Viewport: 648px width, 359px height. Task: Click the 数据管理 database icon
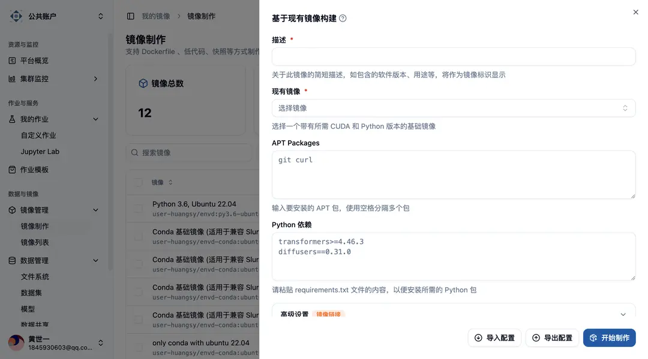[x=12, y=260]
